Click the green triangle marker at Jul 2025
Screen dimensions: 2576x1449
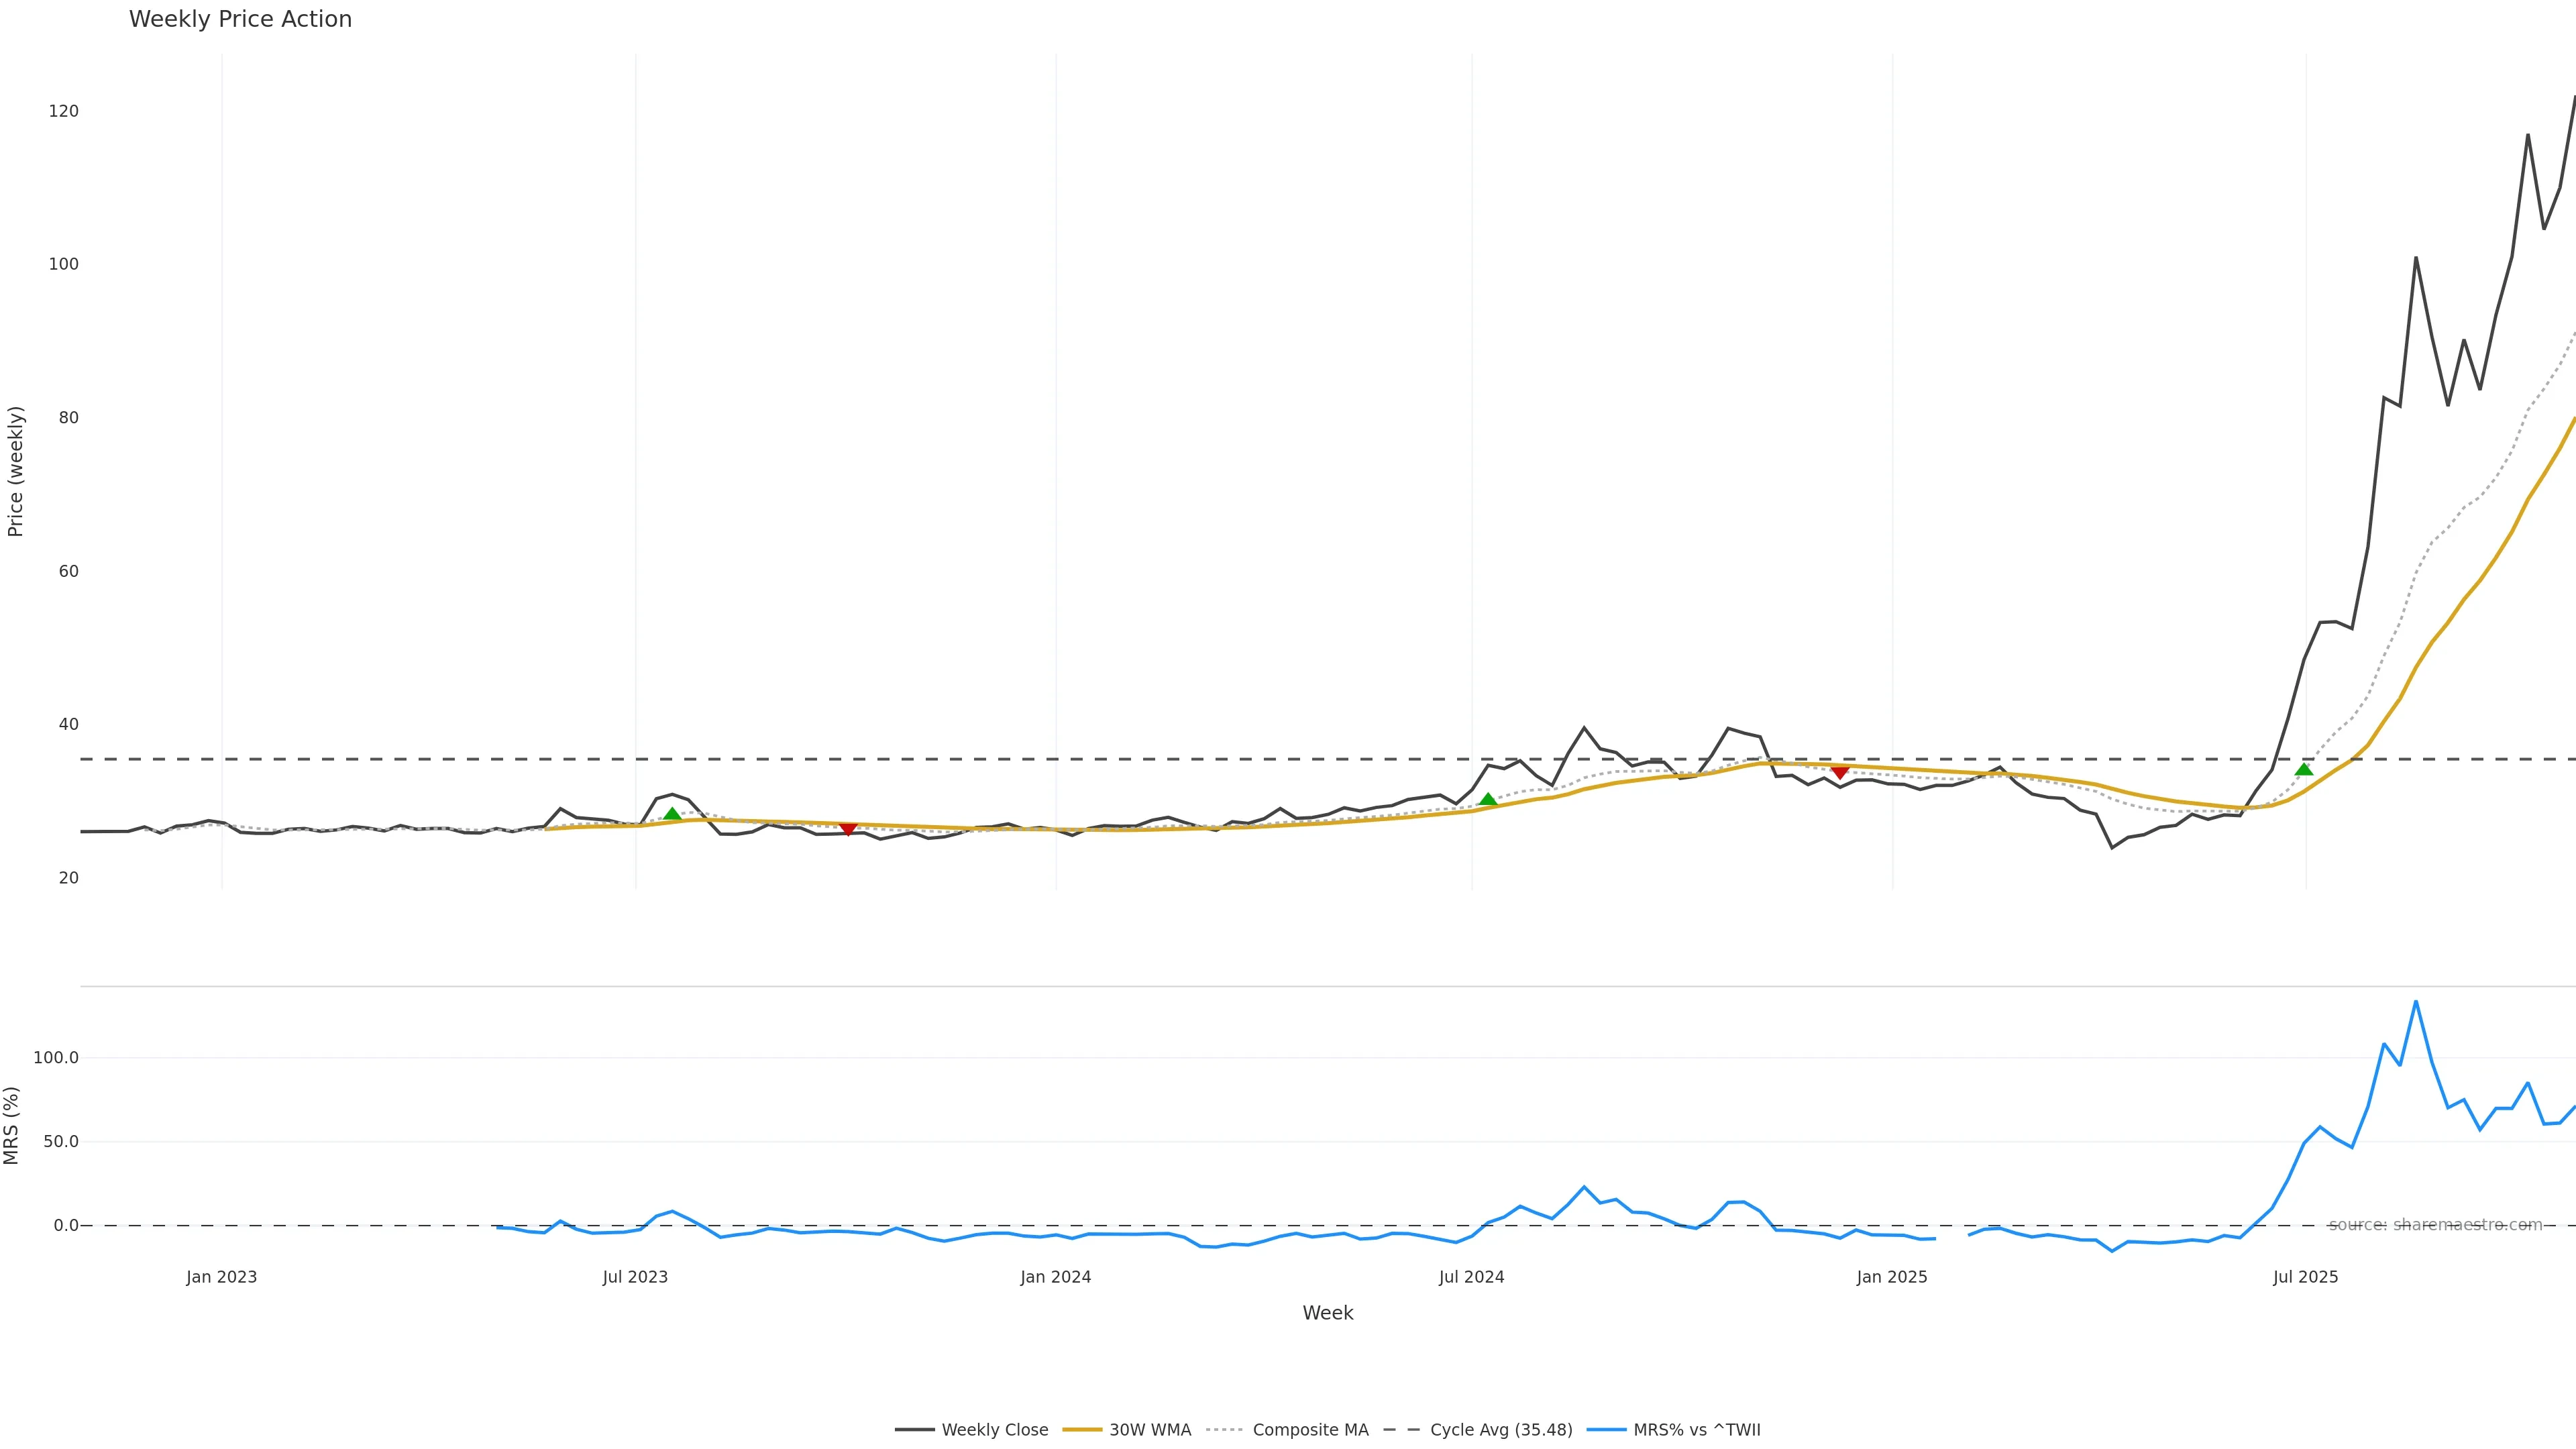[2304, 769]
